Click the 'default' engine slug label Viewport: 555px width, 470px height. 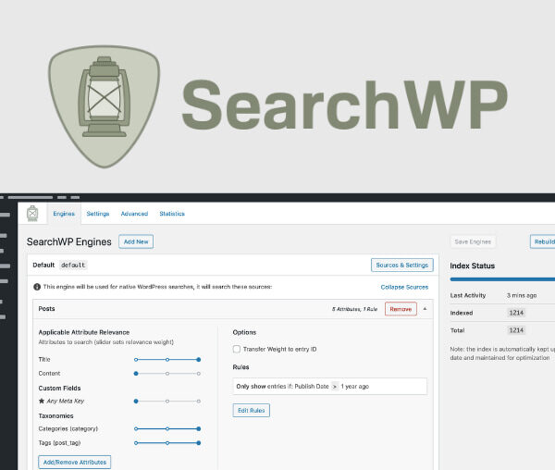(73, 266)
